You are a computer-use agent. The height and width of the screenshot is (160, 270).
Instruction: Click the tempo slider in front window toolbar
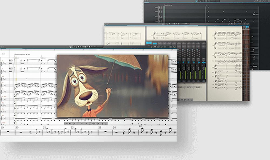(x=100, y=47)
